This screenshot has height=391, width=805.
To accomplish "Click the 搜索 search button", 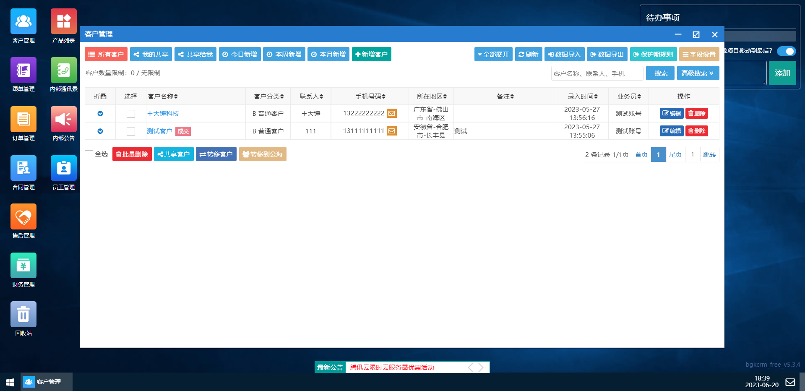I will [660, 73].
